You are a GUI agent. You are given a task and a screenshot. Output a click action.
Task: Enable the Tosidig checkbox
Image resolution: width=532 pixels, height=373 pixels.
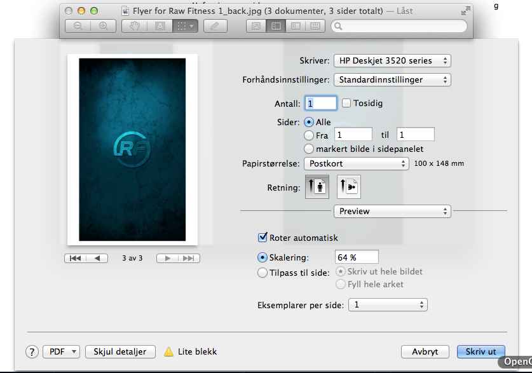pos(346,103)
